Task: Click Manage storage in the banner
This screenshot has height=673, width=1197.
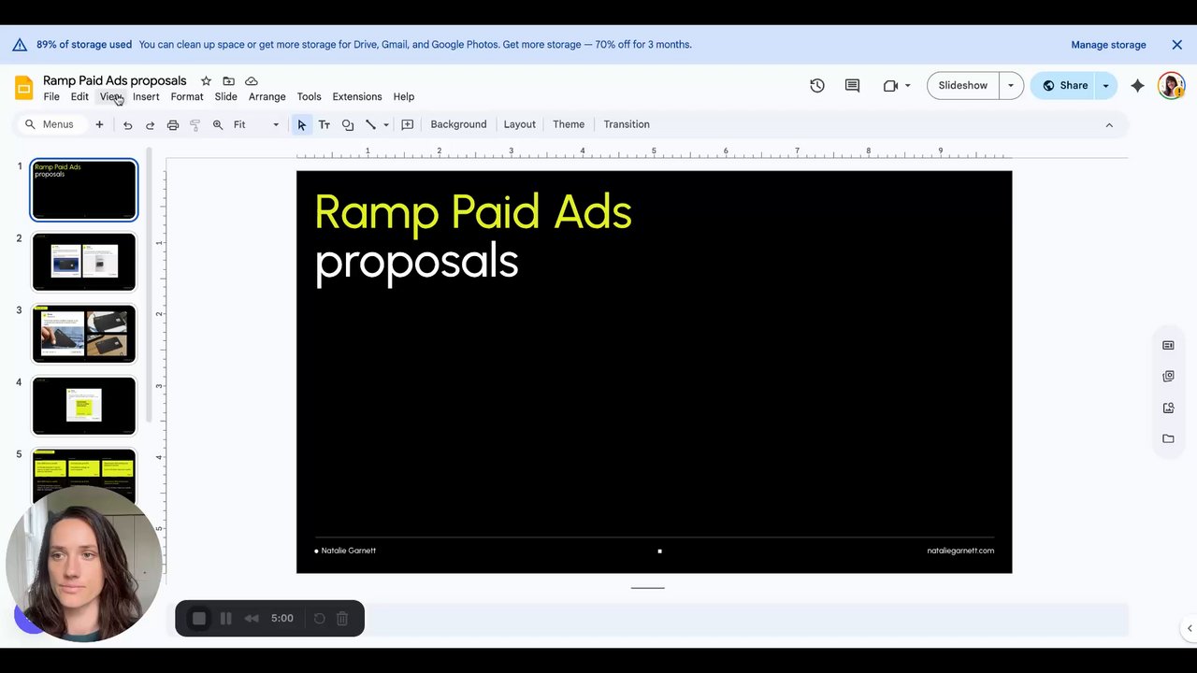Action: pyautogui.click(x=1109, y=45)
